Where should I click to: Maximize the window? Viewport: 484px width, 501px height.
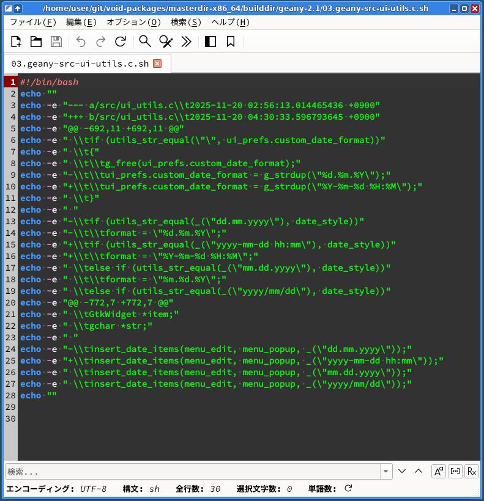click(464, 9)
